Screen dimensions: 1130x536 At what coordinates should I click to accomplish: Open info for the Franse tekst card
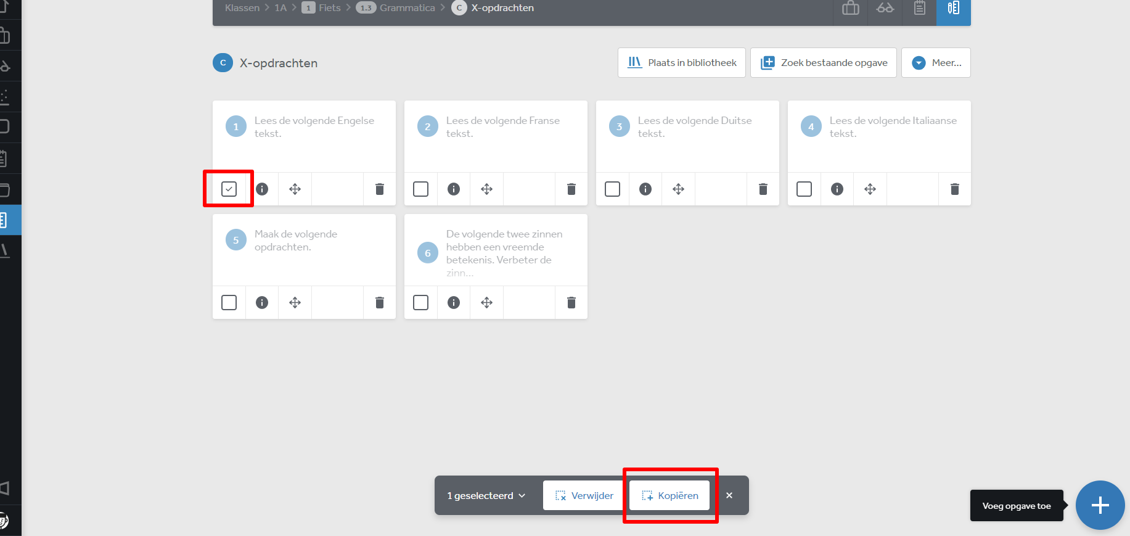click(454, 189)
